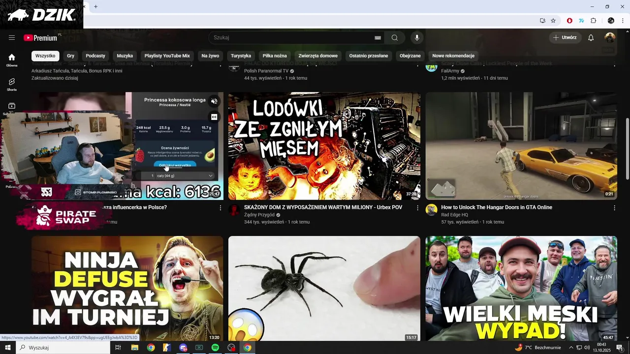Screen dimensions: 630x354
Task: Open options menu for Hangar Doors video
Action: pos(614,208)
